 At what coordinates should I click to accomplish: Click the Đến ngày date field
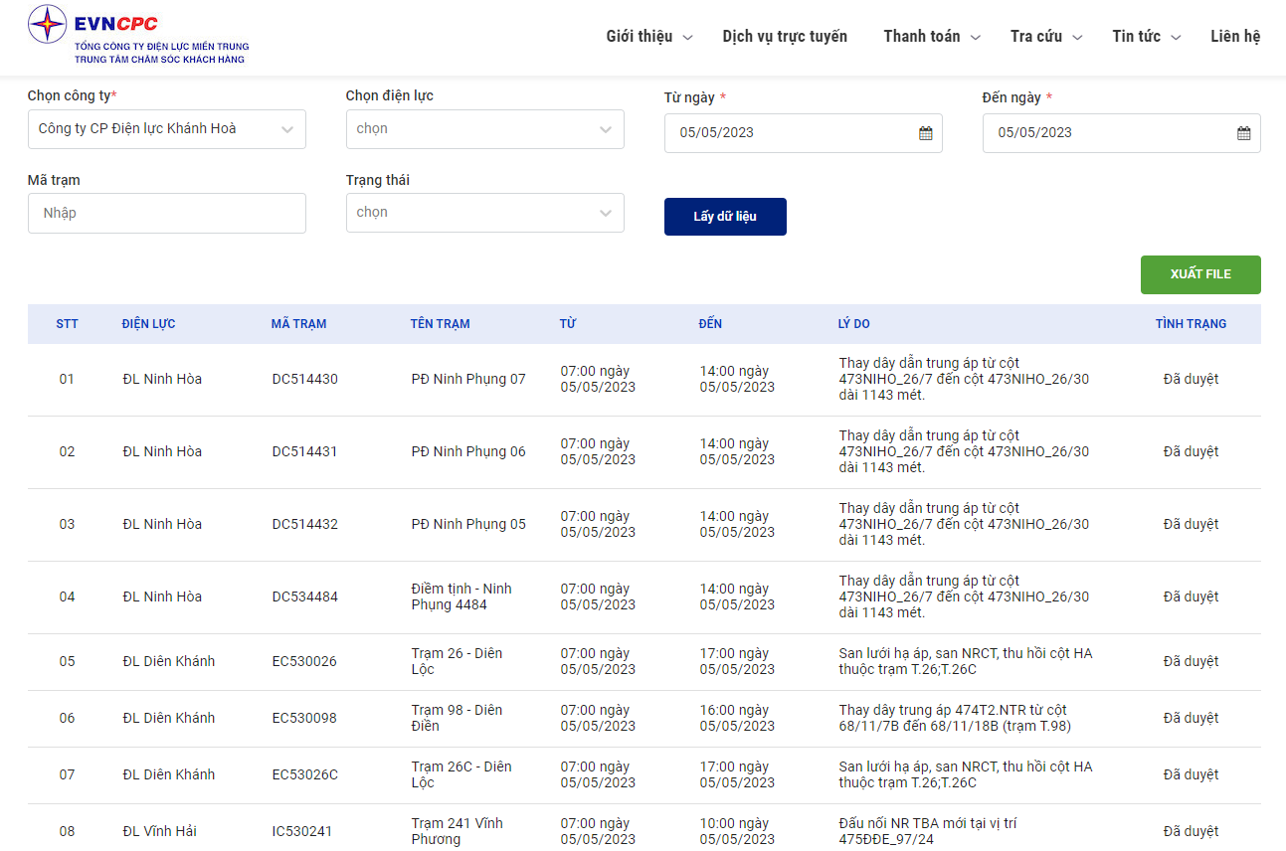pyautogui.click(x=1109, y=133)
